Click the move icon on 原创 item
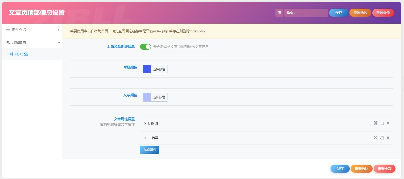The image size is (404, 179). (376, 123)
